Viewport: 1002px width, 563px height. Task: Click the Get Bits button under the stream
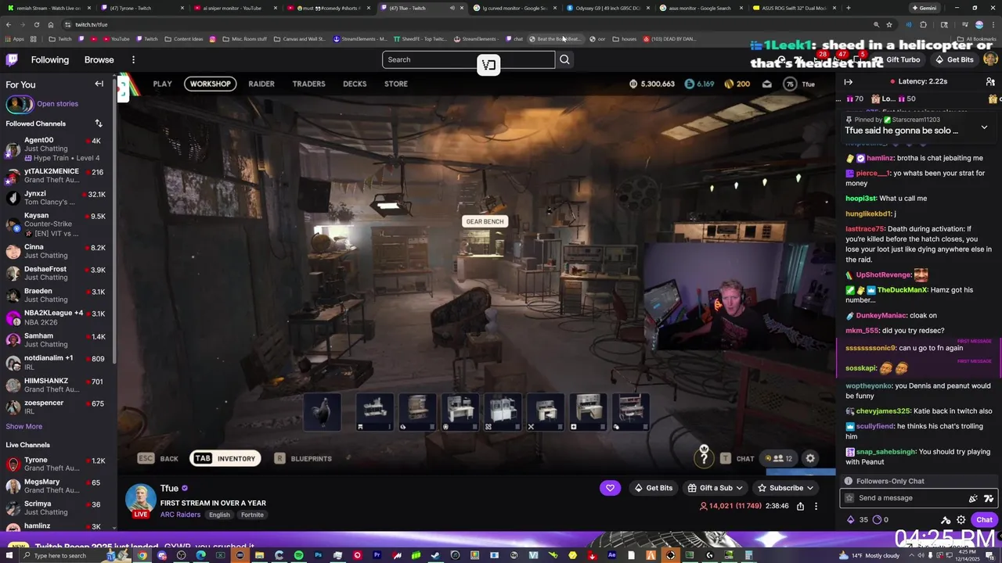[653, 488]
